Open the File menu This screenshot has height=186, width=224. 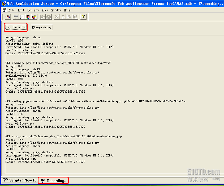coord(11,10)
